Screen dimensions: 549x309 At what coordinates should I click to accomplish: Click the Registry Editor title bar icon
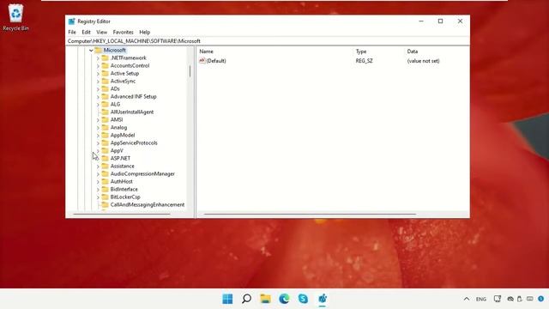(x=72, y=21)
